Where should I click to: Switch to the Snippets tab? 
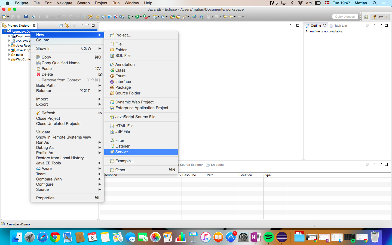[x=215, y=165]
